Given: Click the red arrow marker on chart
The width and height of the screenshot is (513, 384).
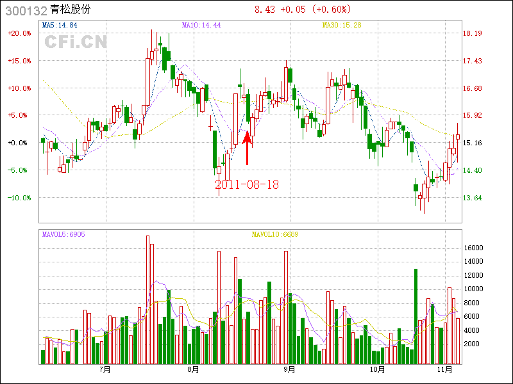Looking at the screenshot, I should point(247,148).
